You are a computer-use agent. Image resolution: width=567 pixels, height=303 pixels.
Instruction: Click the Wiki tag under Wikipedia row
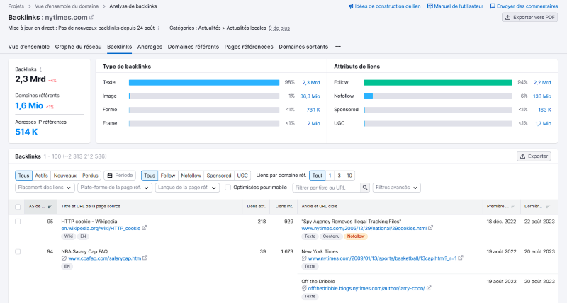tap(68, 236)
